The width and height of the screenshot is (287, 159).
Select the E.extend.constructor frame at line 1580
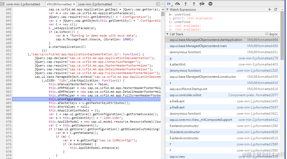pos(222,126)
